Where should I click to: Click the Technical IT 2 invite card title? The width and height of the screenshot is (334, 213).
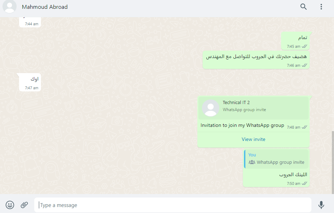236,103
